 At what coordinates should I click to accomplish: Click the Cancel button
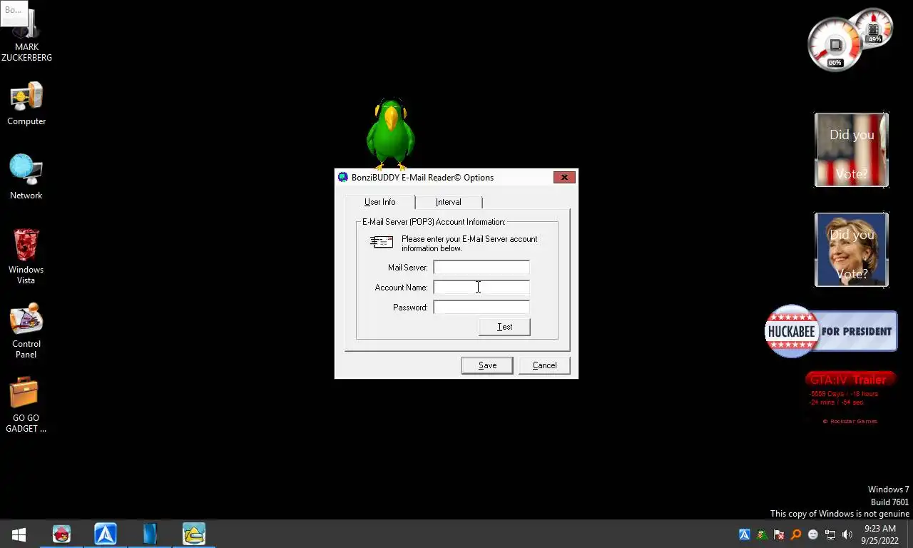[544, 365]
